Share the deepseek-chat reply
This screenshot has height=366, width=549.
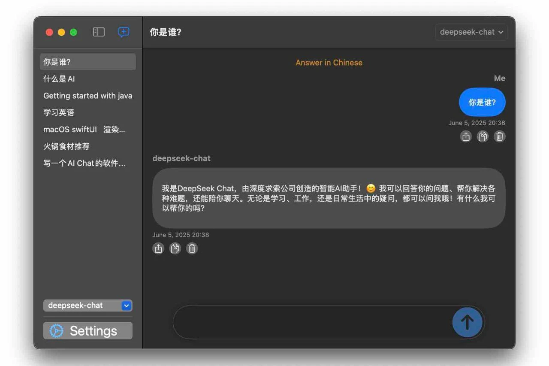coord(158,248)
